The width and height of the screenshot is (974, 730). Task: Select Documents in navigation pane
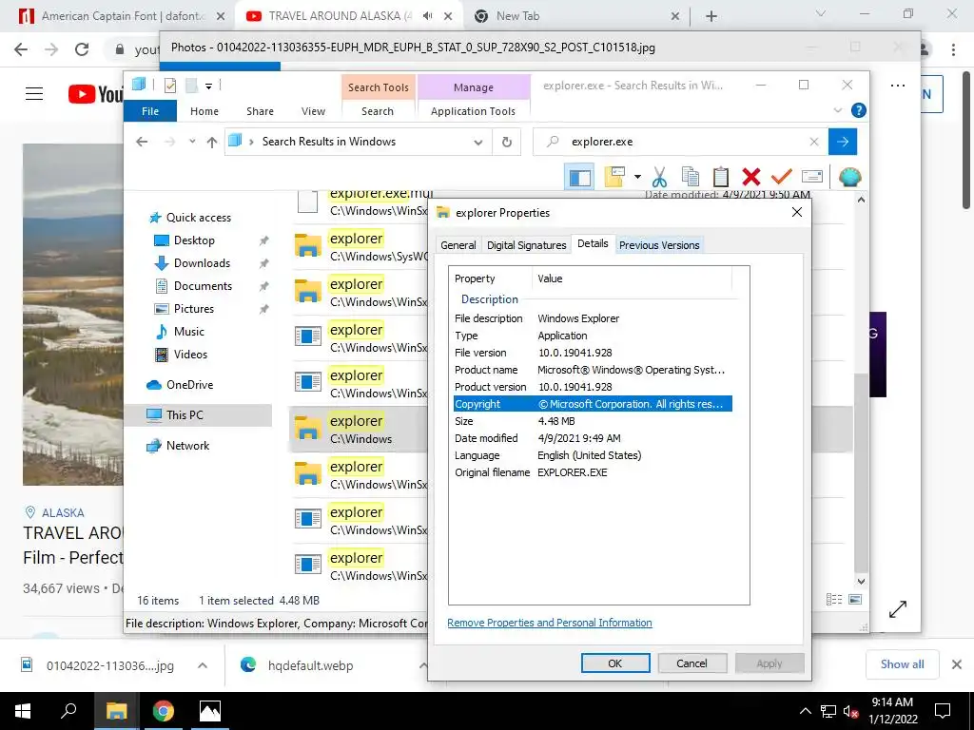pyautogui.click(x=203, y=286)
